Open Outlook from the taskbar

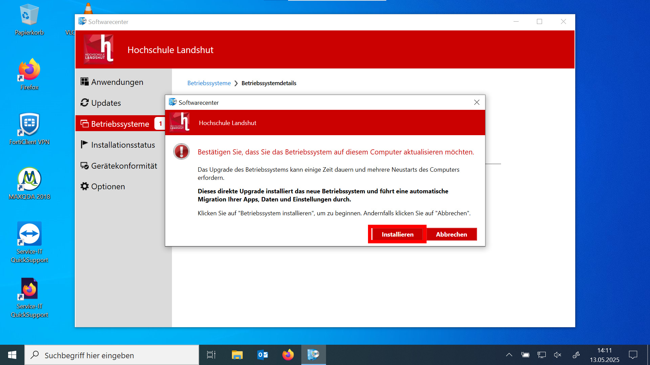point(262,355)
